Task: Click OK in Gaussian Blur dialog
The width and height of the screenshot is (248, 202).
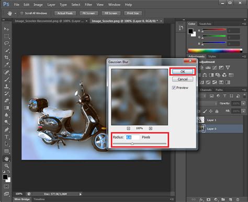Action: (x=183, y=72)
